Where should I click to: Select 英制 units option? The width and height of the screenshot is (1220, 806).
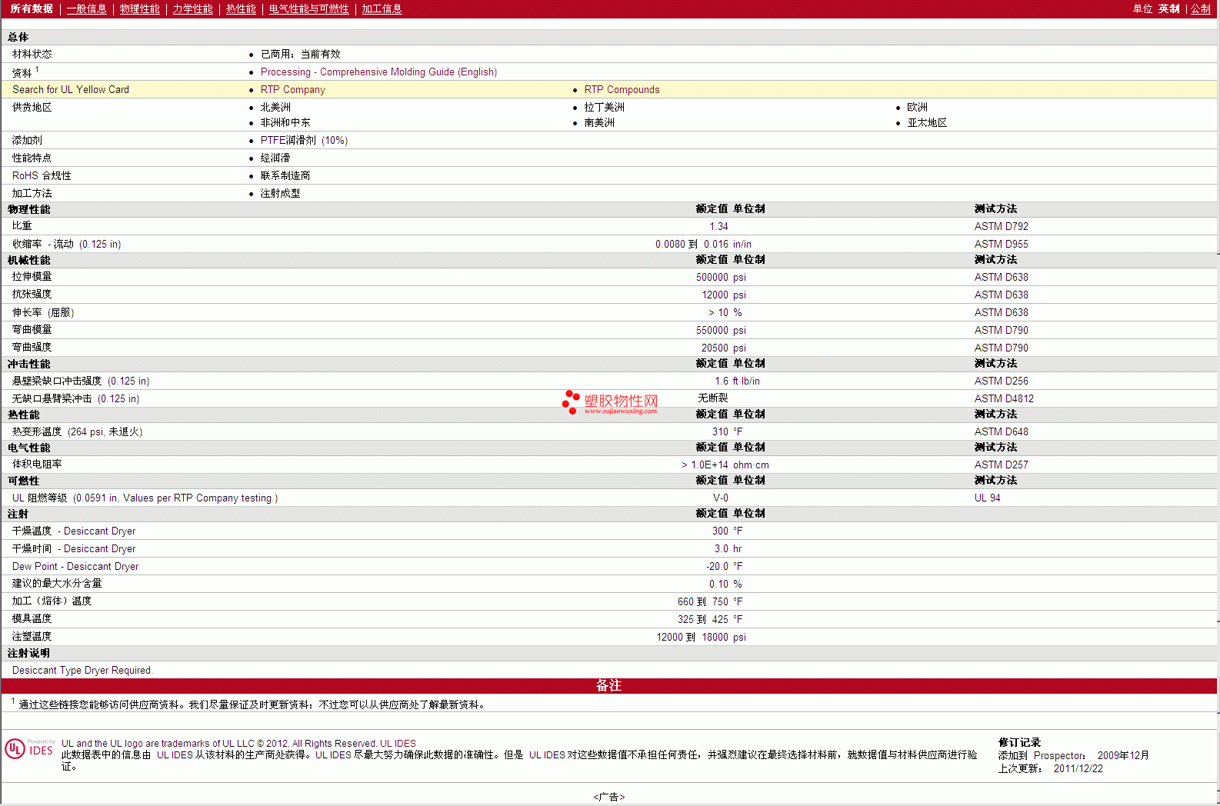tap(1168, 9)
